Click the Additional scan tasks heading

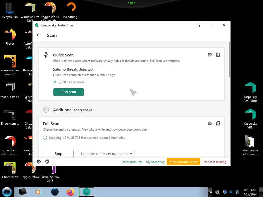tap(73, 110)
